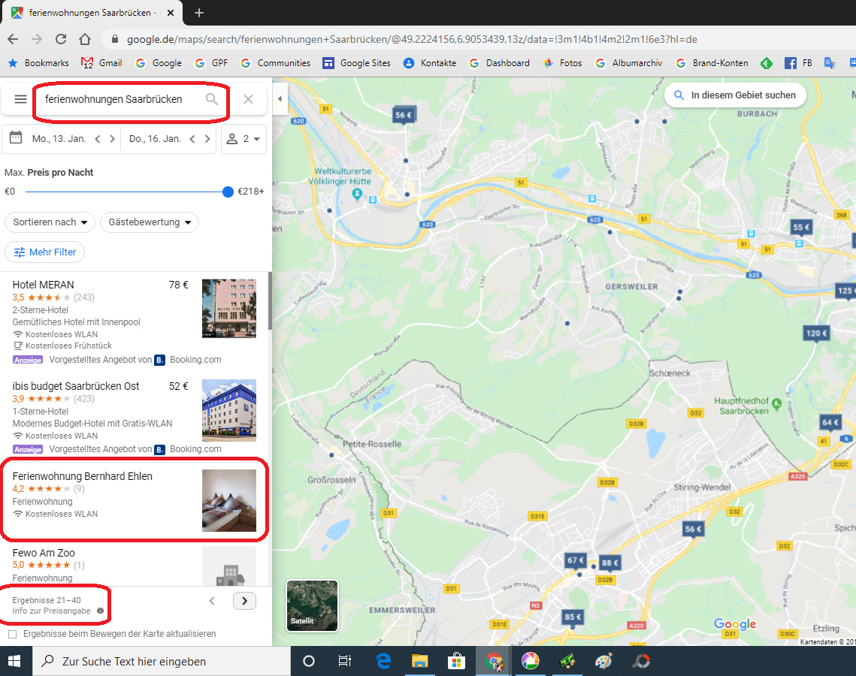The height and width of the screenshot is (676, 856).
Task: Go to previous check-in date
Action: 98,139
